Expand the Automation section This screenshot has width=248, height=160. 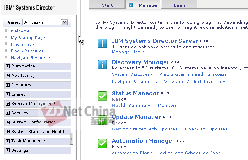coord(7,66)
